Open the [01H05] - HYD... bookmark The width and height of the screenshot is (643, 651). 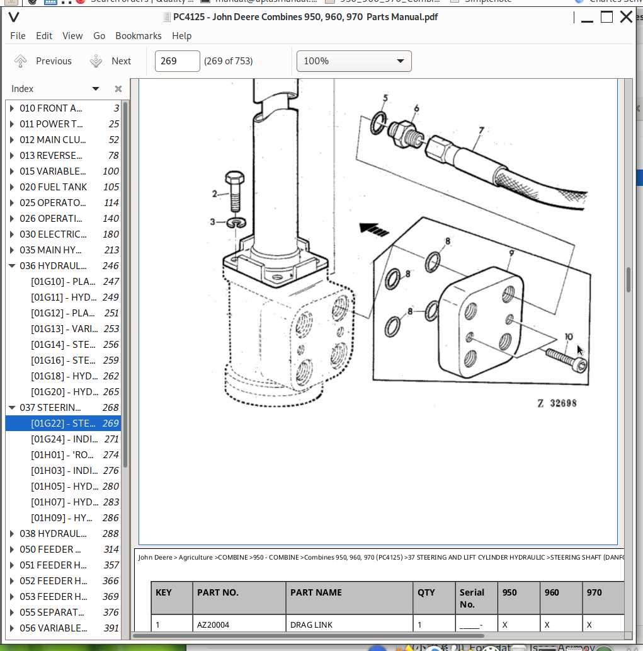[x=64, y=486]
